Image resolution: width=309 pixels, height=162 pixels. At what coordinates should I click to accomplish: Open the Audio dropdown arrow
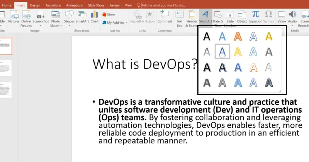pyautogui.click(x=292, y=26)
